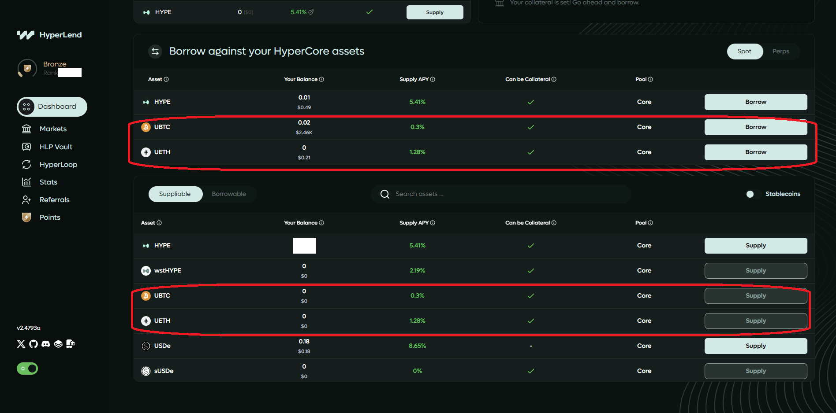Click Supply in the top HYPE row
The image size is (836, 413).
(x=435, y=12)
